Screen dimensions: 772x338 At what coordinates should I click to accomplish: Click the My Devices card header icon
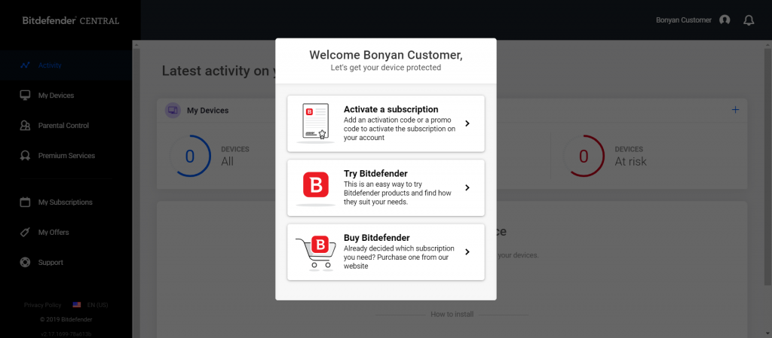173,110
